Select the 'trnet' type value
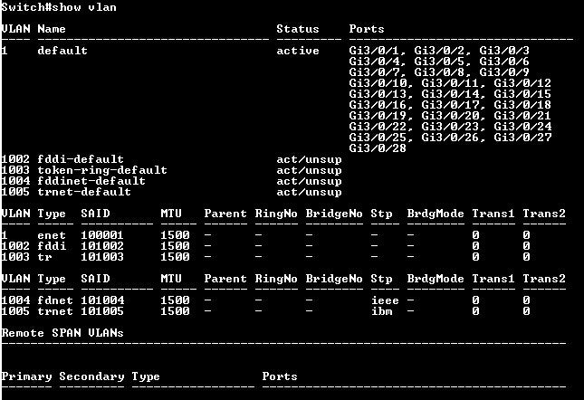 pos(55,311)
